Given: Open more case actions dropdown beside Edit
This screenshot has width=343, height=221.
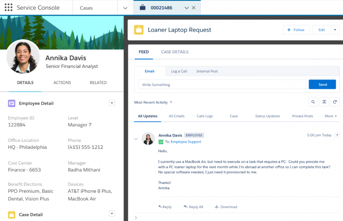Looking at the screenshot, I should pos(335,30).
